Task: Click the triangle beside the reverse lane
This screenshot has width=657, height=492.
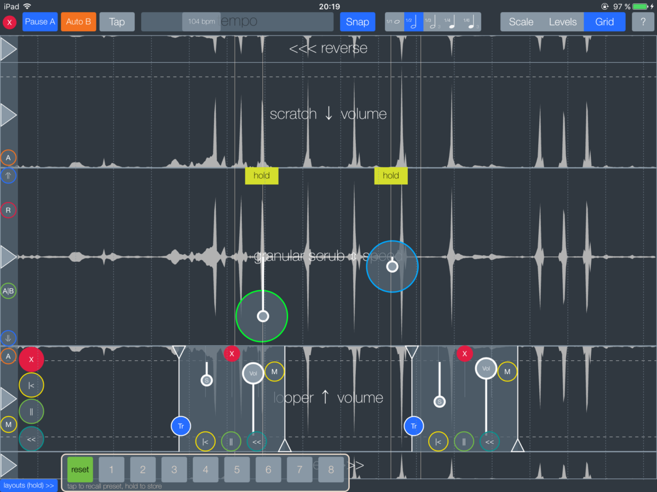Action: [8, 49]
